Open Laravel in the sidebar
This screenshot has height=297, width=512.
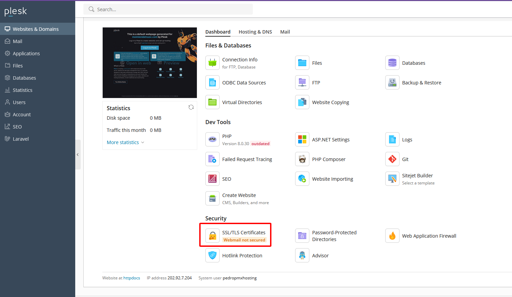(38, 139)
